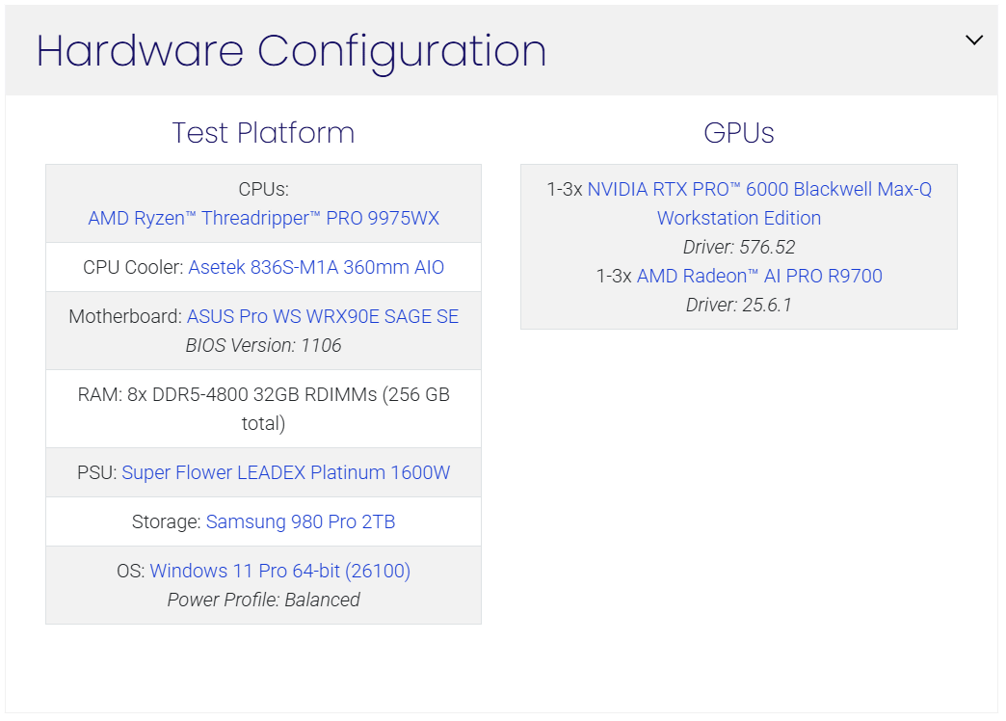Viewport: 1006px width, 721px height.
Task: Select the BIOS Version 1106 text
Action: pyautogui.click(x=263, y=345)
